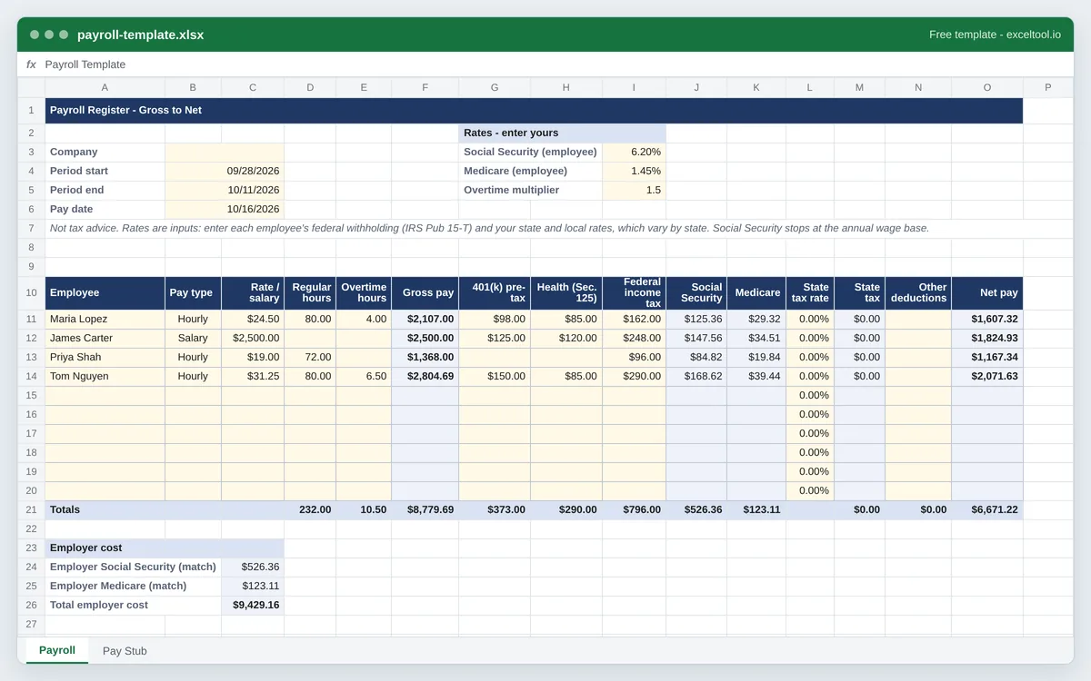This screenshot has height=681, width=1091.
Task: Select employee cell James Carter
Action: tap(105, 338)
